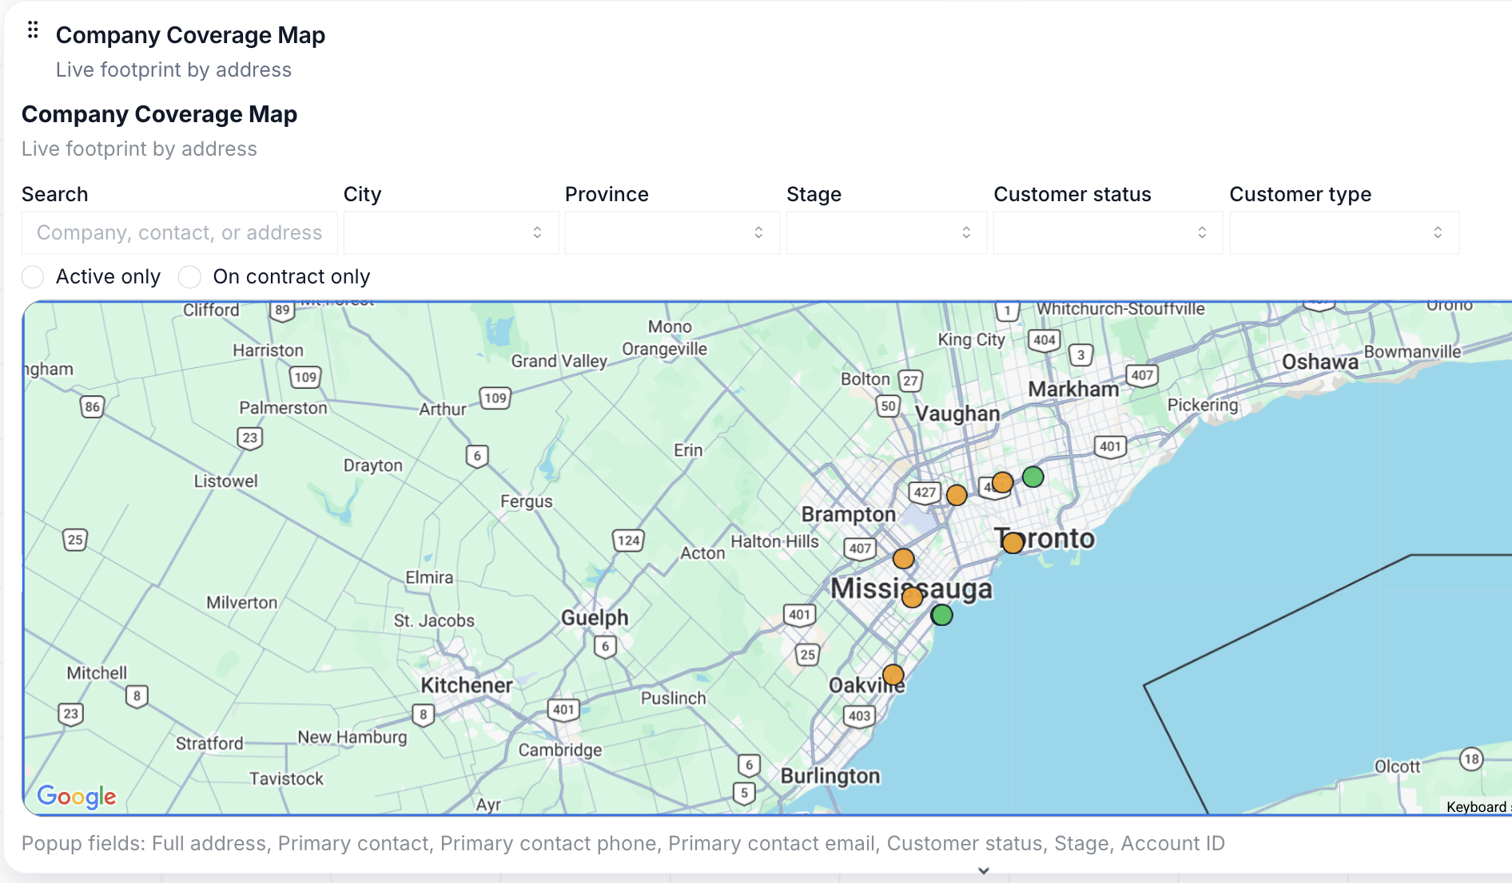1512x883 pixels.
Task: Click the Google logo on the map
Action: click(76, 796)
